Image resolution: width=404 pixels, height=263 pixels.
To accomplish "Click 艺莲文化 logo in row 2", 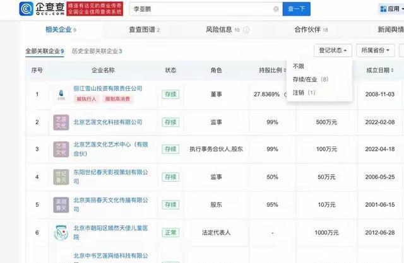I will pos(61,122).
